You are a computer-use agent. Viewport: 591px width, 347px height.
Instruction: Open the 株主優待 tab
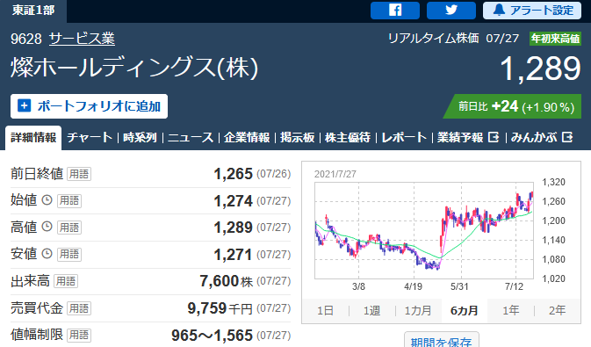[x=348, y=137]
